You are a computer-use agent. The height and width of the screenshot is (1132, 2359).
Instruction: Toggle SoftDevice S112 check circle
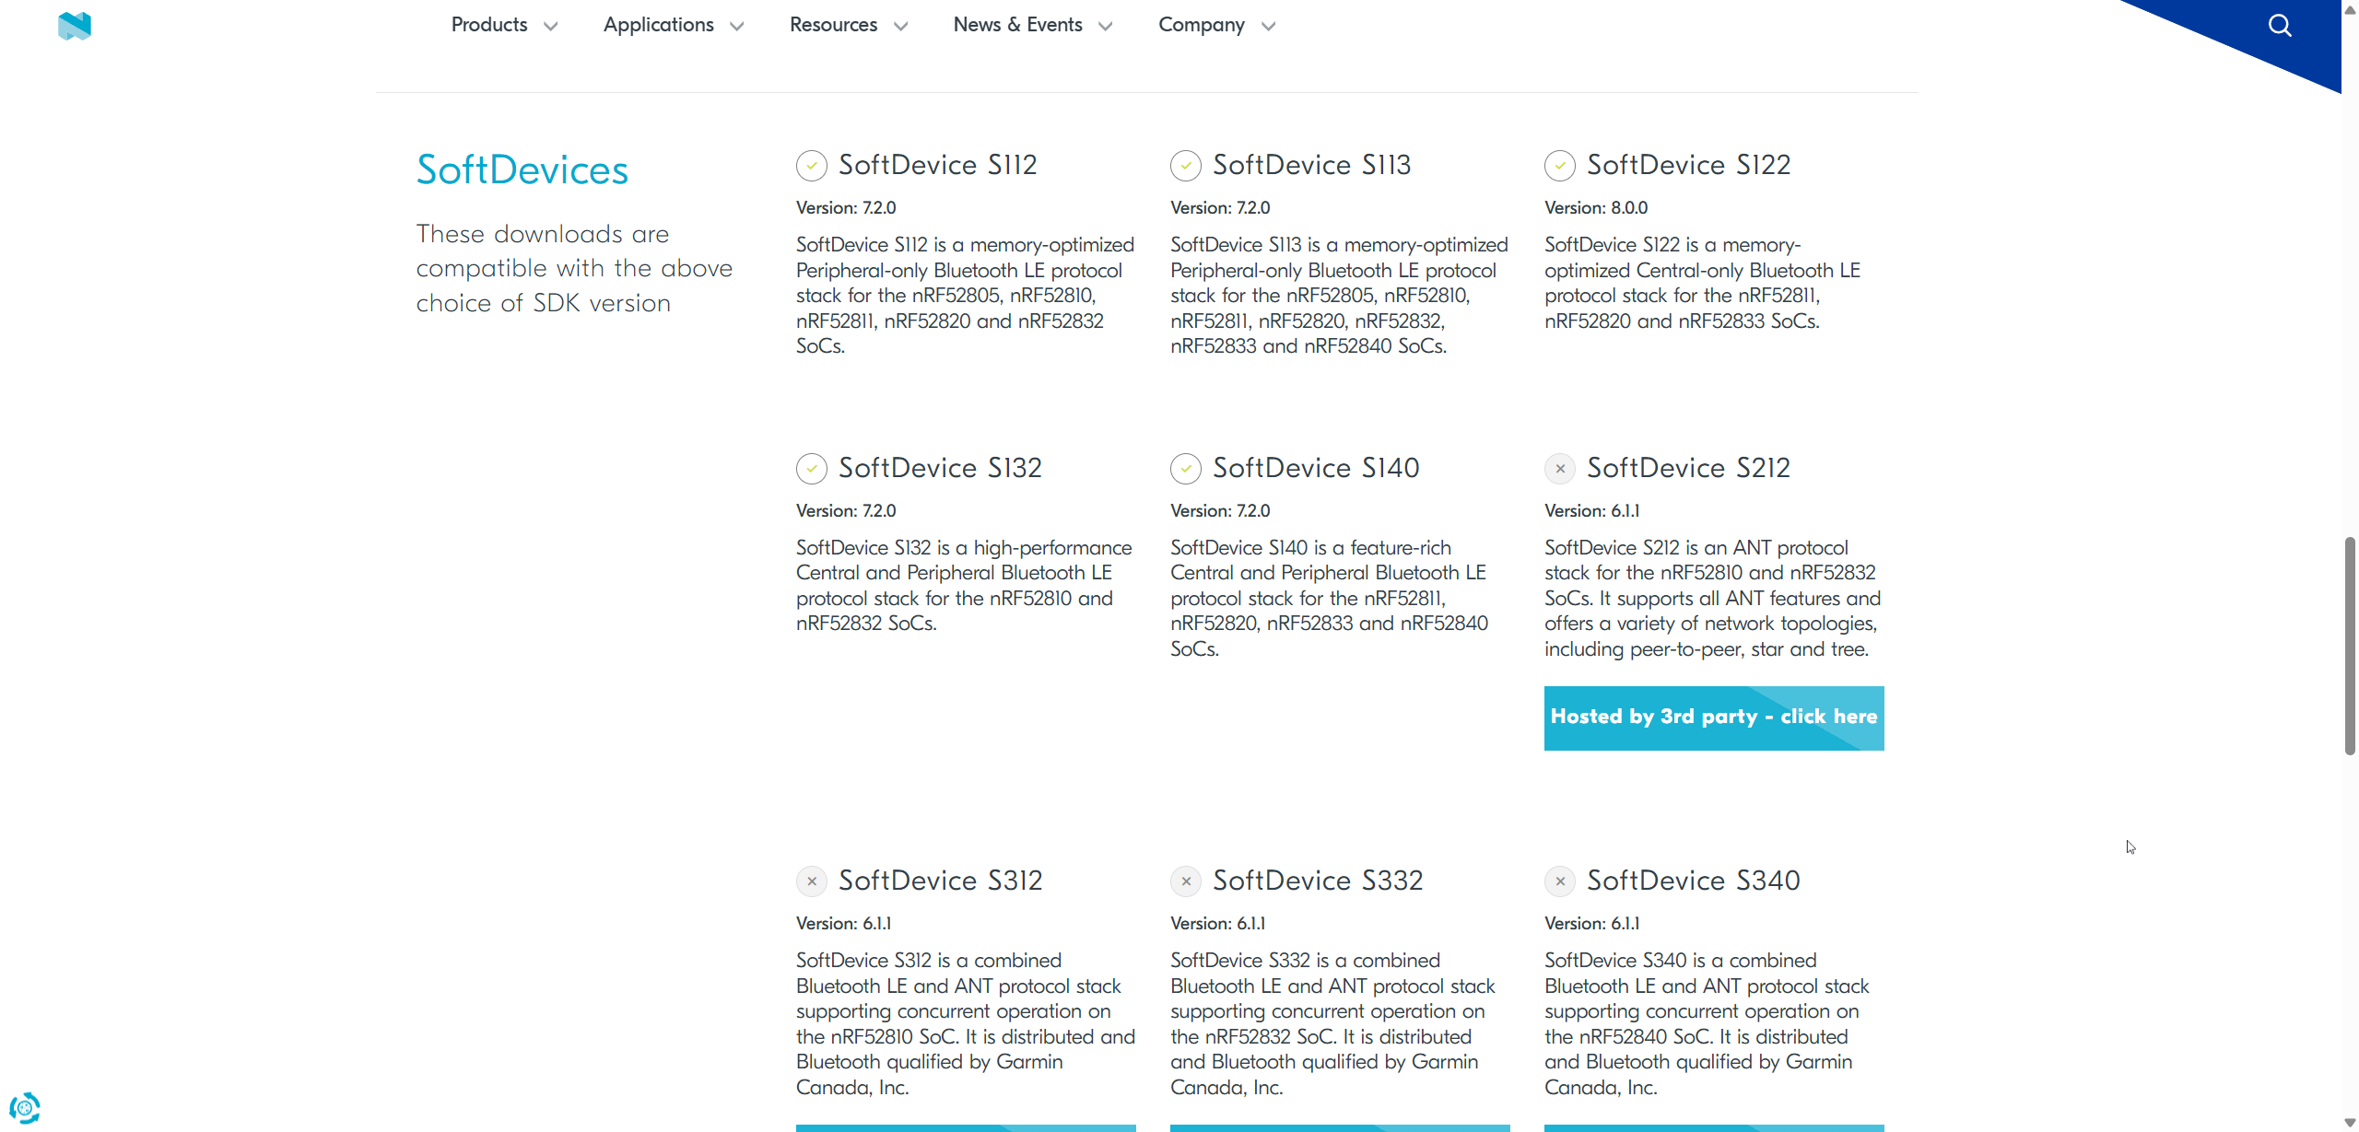tap(812, 166)
